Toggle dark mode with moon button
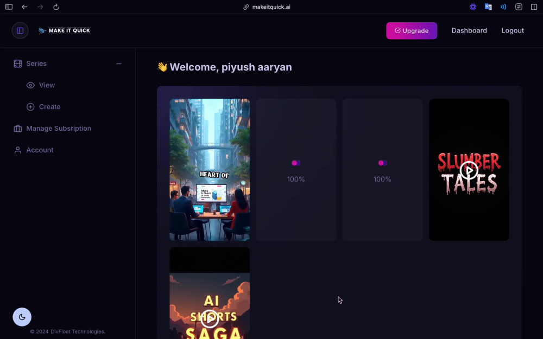This screenshot has width=543, height=339. (22, 317)
